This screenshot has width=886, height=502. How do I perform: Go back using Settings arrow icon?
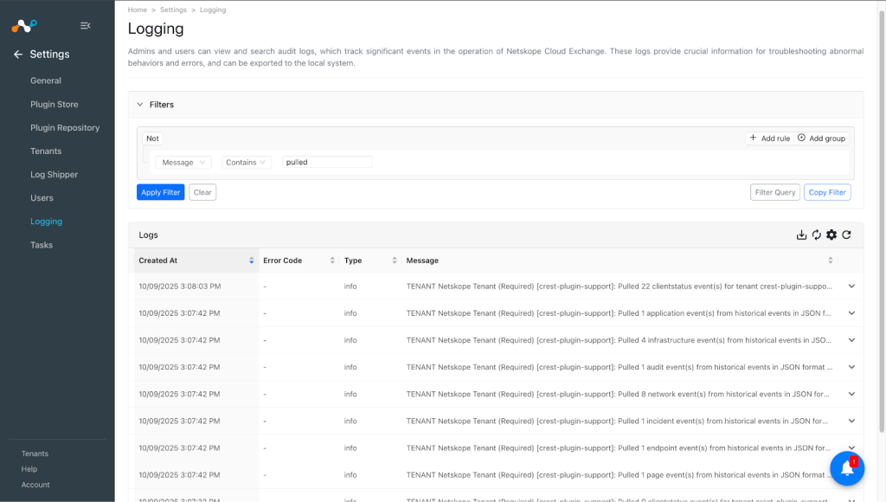[x=18, y=55]
